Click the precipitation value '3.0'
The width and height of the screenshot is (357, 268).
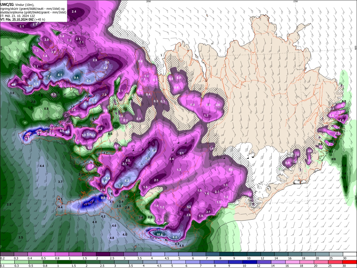pyautogui.click(x=128, y=161)
